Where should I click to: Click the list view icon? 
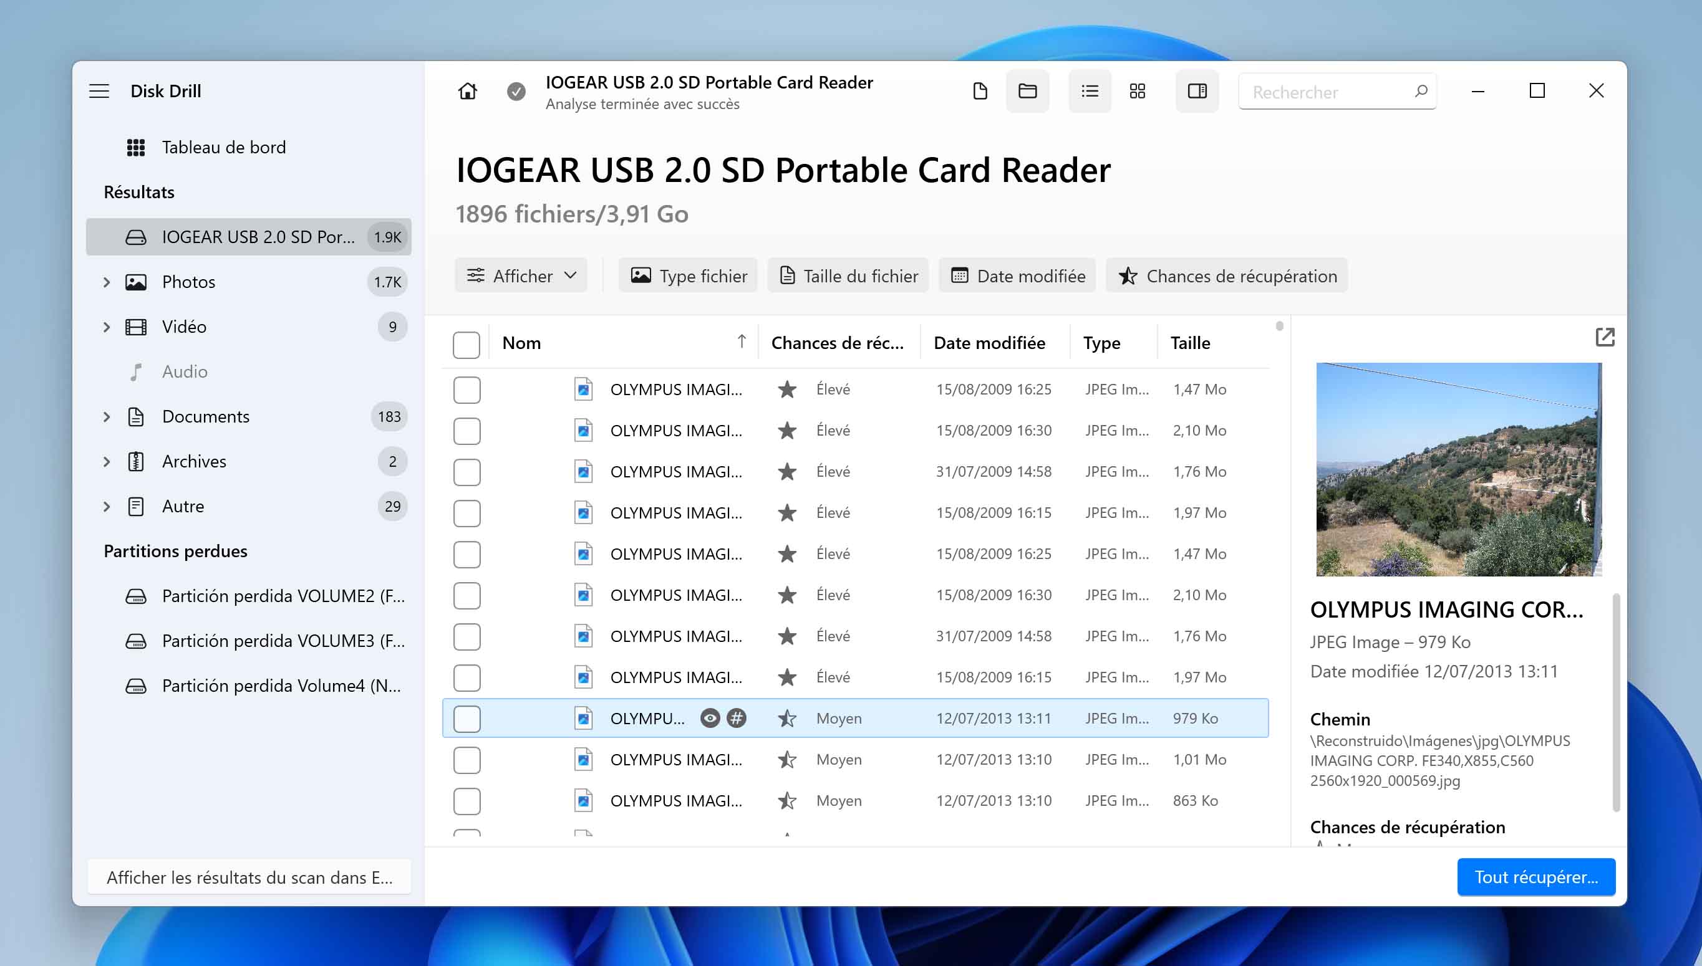[x=1087, y=91]
